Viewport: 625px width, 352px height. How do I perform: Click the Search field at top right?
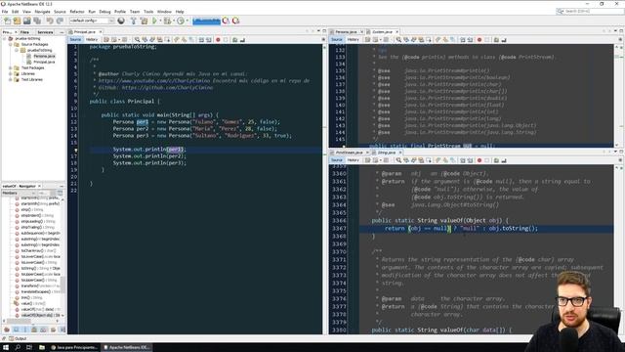[x=590, y=11]
